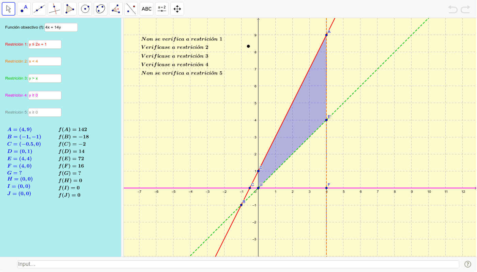The height and width of the screenshot is (272, 477).
Task: Click the Redo arrow
Action: pyautogui.click(x=465, y=9)
